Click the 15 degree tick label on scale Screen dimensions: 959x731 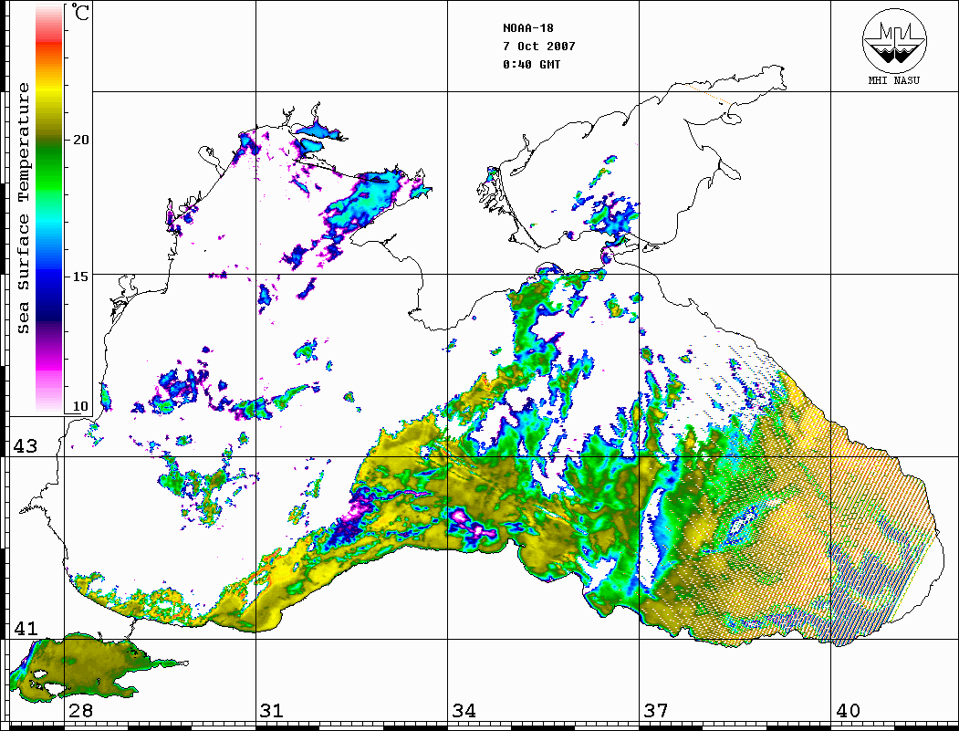(x=81, y=276)
